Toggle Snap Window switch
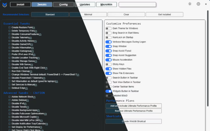Image resolution: width=210 pixels, height=131 pixels. (109, 46)
